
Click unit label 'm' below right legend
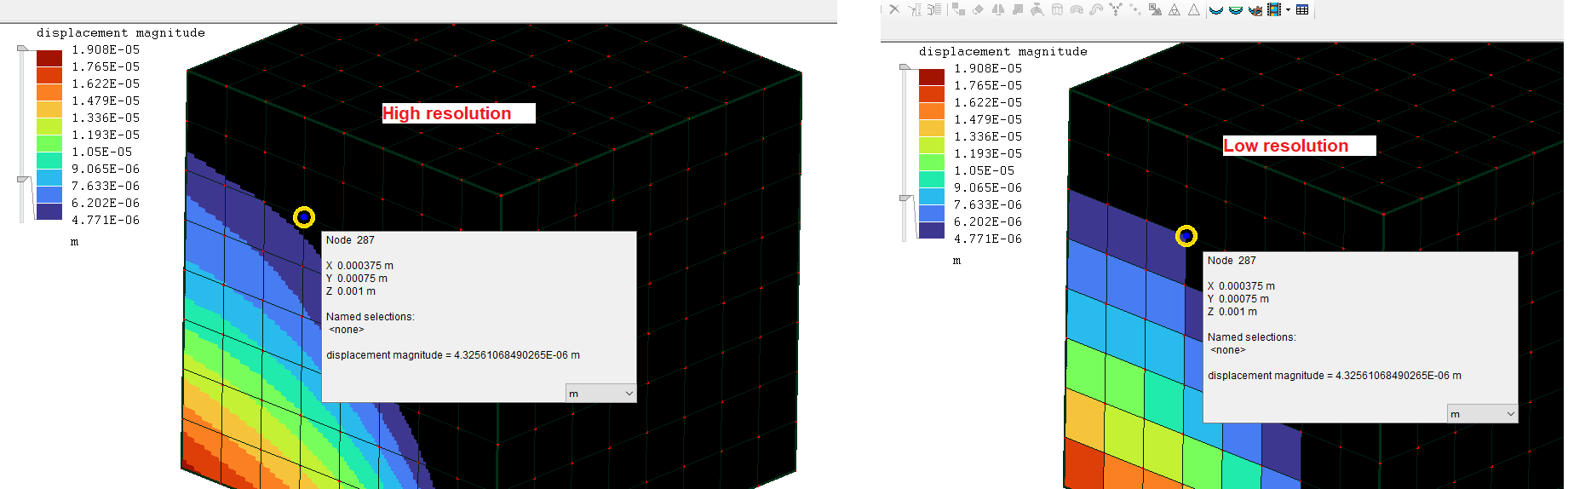pos(956,261)
